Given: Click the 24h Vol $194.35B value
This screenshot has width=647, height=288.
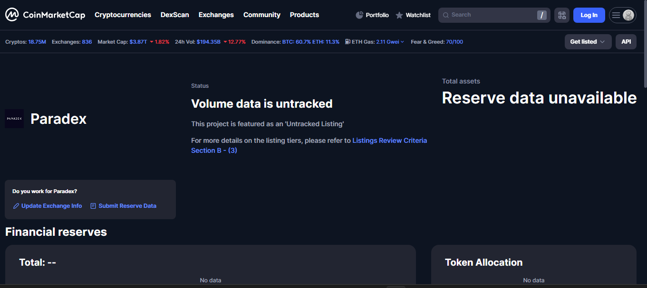Looking at the screenshot, I should click(x=209, y=42).
